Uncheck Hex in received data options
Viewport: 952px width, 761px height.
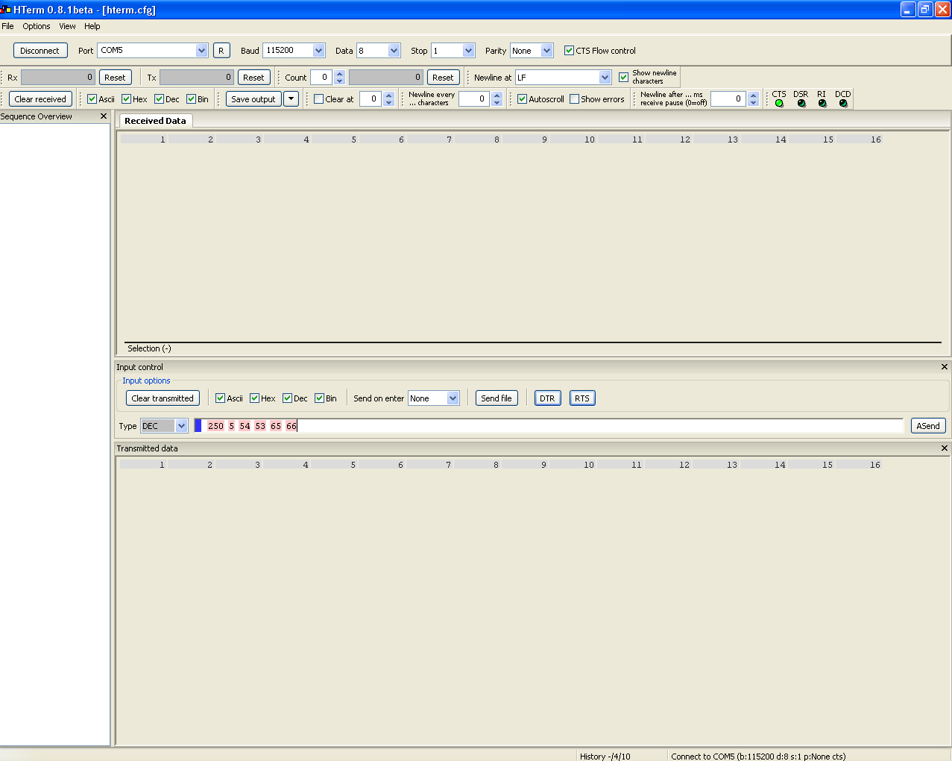[126, 99]
